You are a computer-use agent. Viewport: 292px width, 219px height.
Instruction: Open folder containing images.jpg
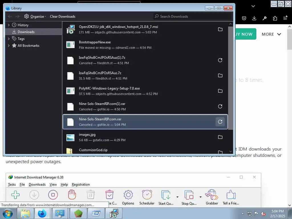[220, 137]
